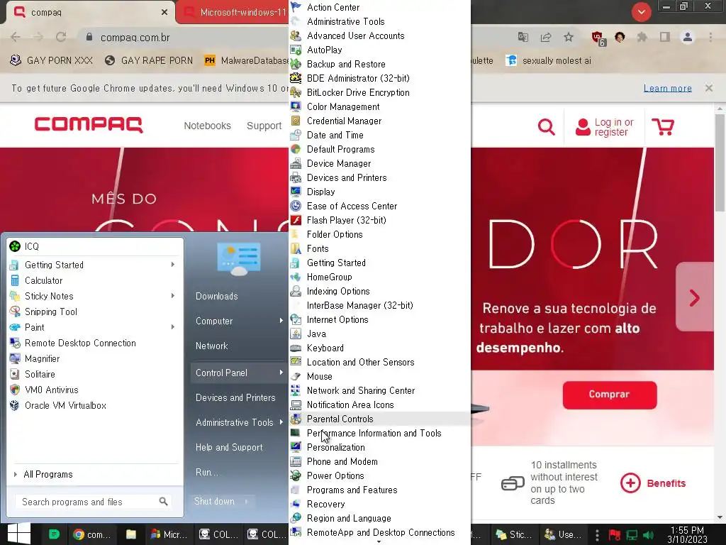726x545 pixels.
Task: Open Parental Controls entry
Action: click(379, 419)
